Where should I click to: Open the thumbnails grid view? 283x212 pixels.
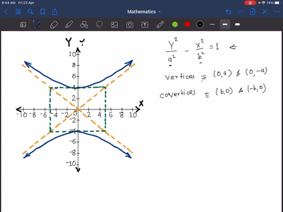[x=18, y=12]
